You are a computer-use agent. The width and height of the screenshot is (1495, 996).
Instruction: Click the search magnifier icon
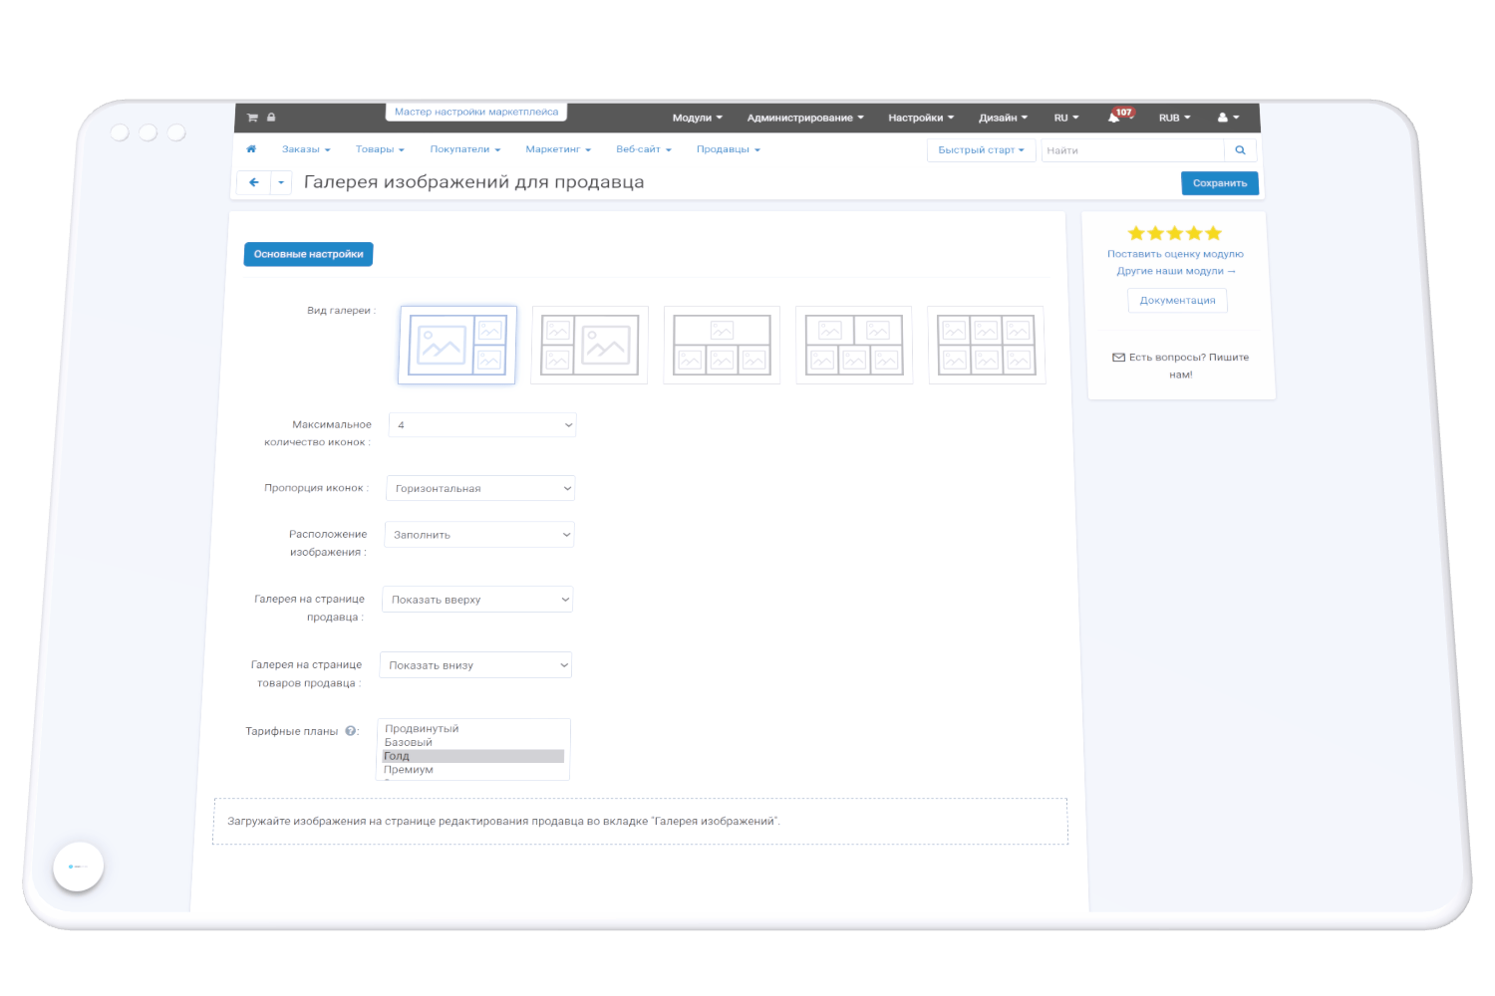[1240, 150]
